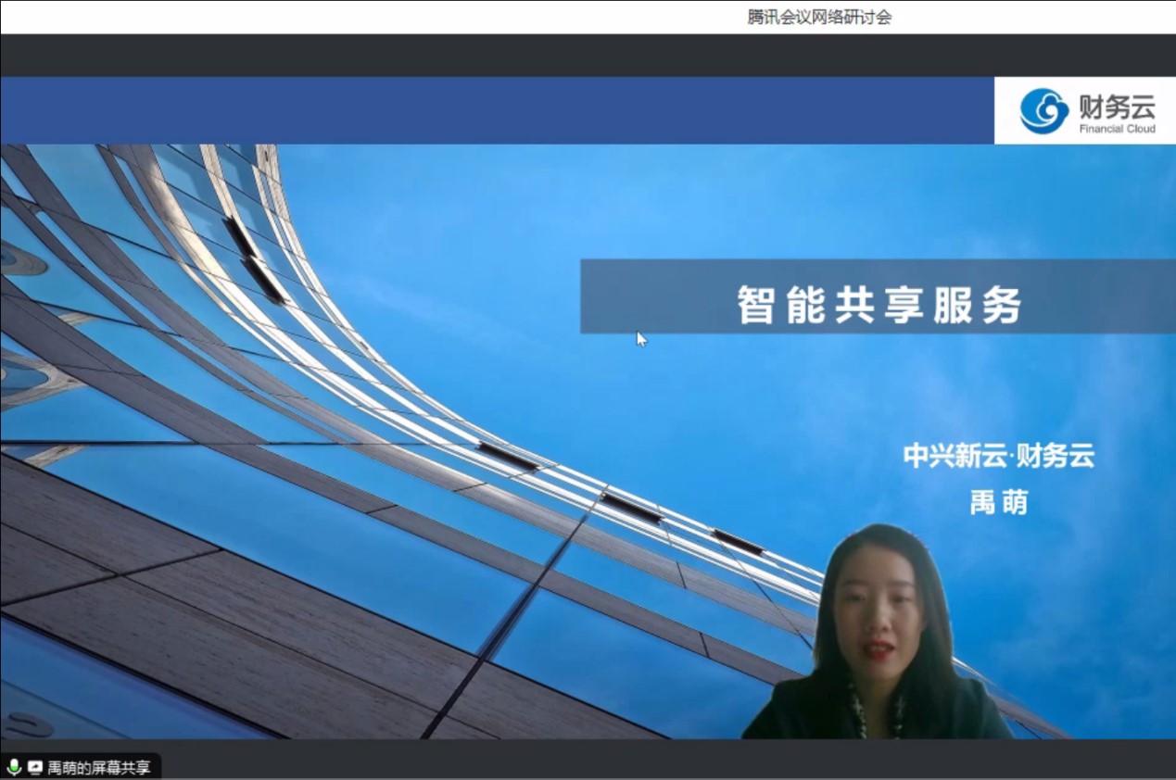The width and height of the screenshot is (1176, 780).
Task: Click the blue sky area under title banner
Action: [x=741, y=398]
